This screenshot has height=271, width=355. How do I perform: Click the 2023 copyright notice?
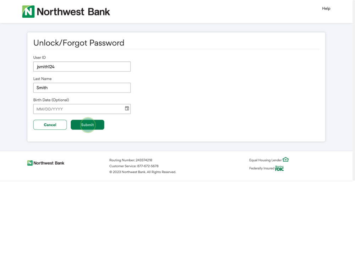point(143,172)
